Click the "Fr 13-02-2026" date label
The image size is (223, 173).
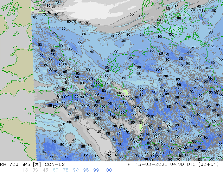[147, 165]
